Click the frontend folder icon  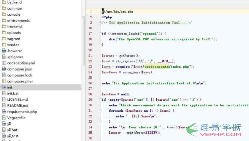coord(4,26)
